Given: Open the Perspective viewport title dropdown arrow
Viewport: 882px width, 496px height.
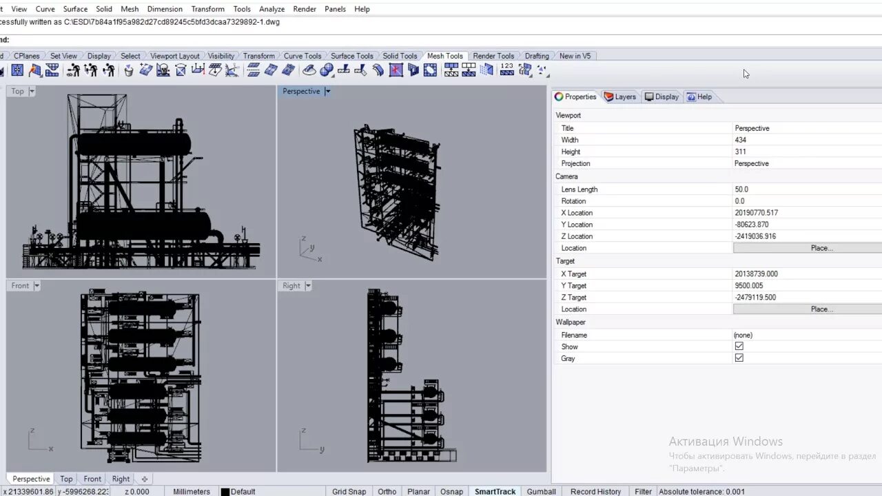Looking at the screenshot, I should (x=328, y=91).
